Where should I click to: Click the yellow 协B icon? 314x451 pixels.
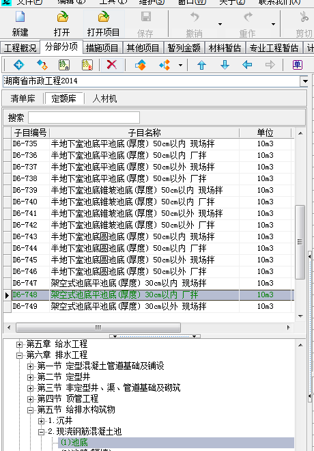point(87,65)
